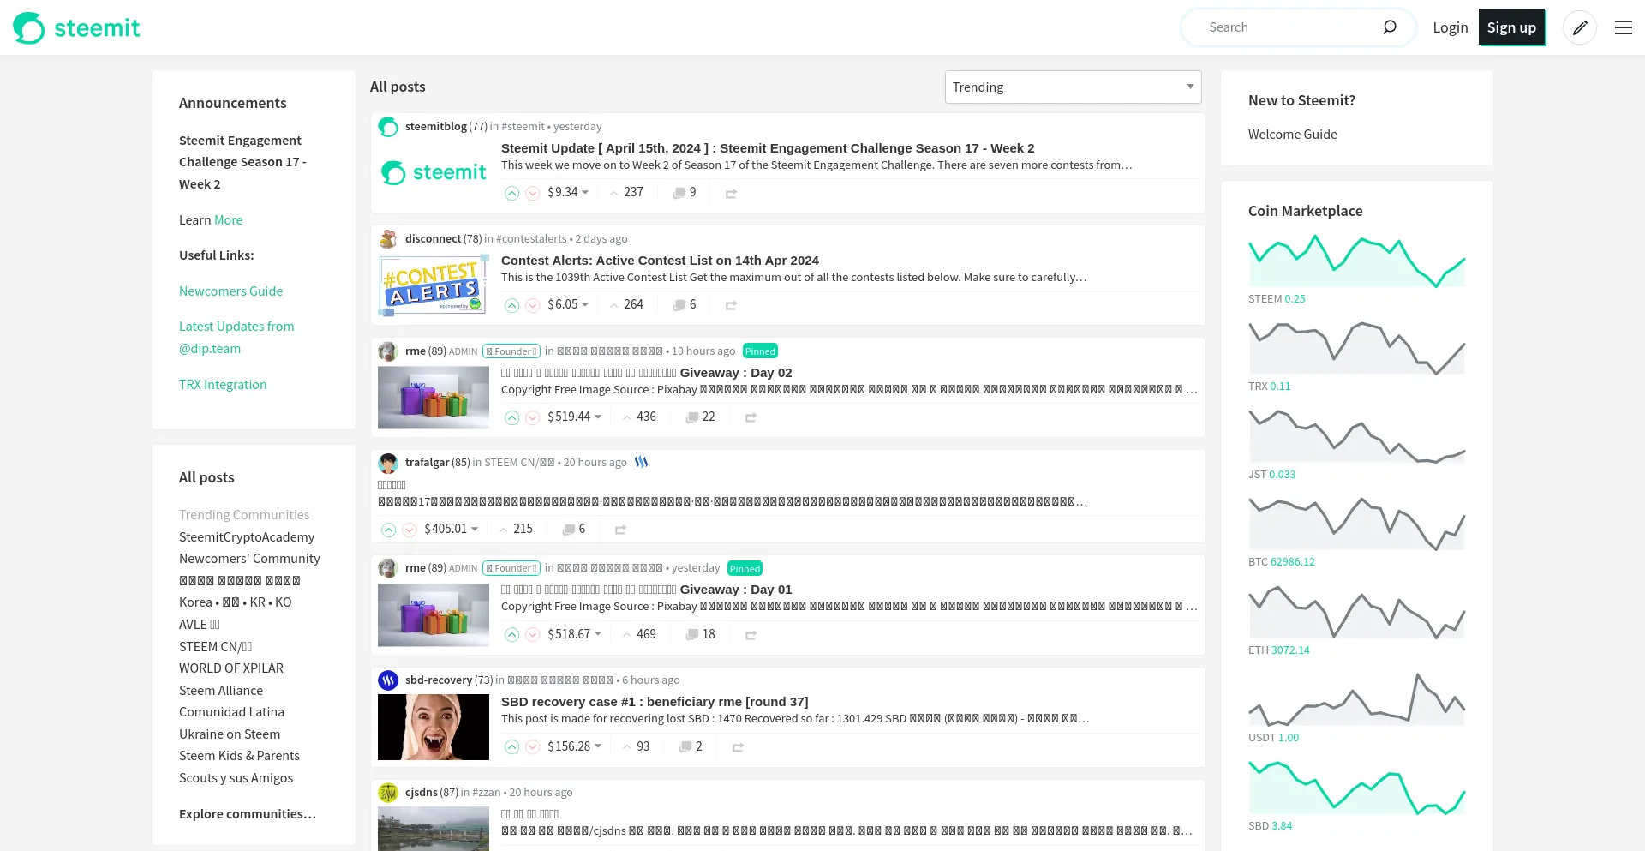
Task: Click into the Search input field
Action: [x=1289, y=27]
